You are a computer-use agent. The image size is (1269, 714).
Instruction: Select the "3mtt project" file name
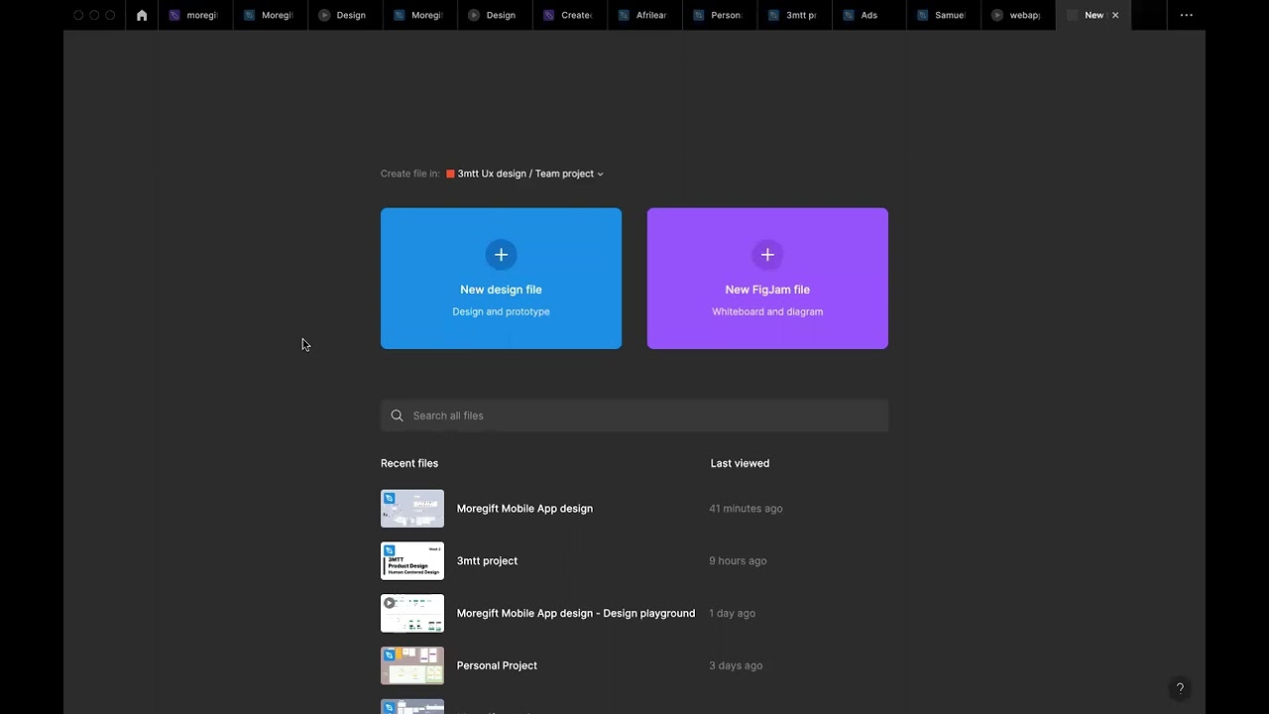click(x=487, y=561)
